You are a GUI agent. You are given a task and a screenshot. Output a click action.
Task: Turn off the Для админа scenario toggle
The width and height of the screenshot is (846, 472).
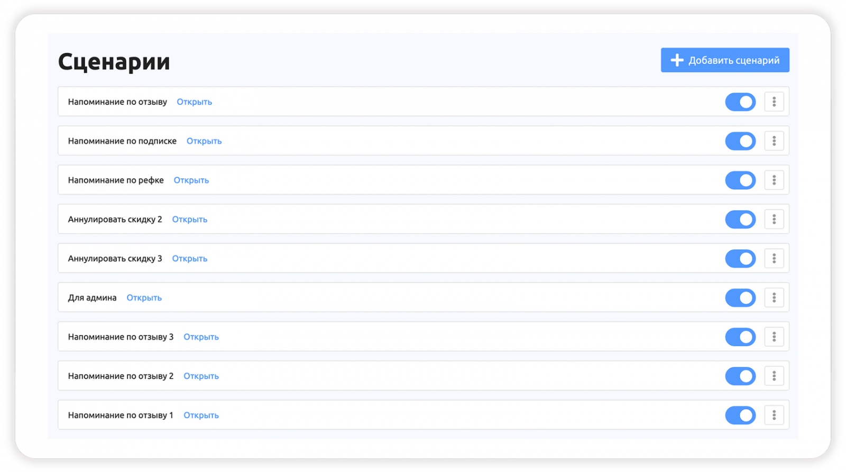click(x=740, y=298)
